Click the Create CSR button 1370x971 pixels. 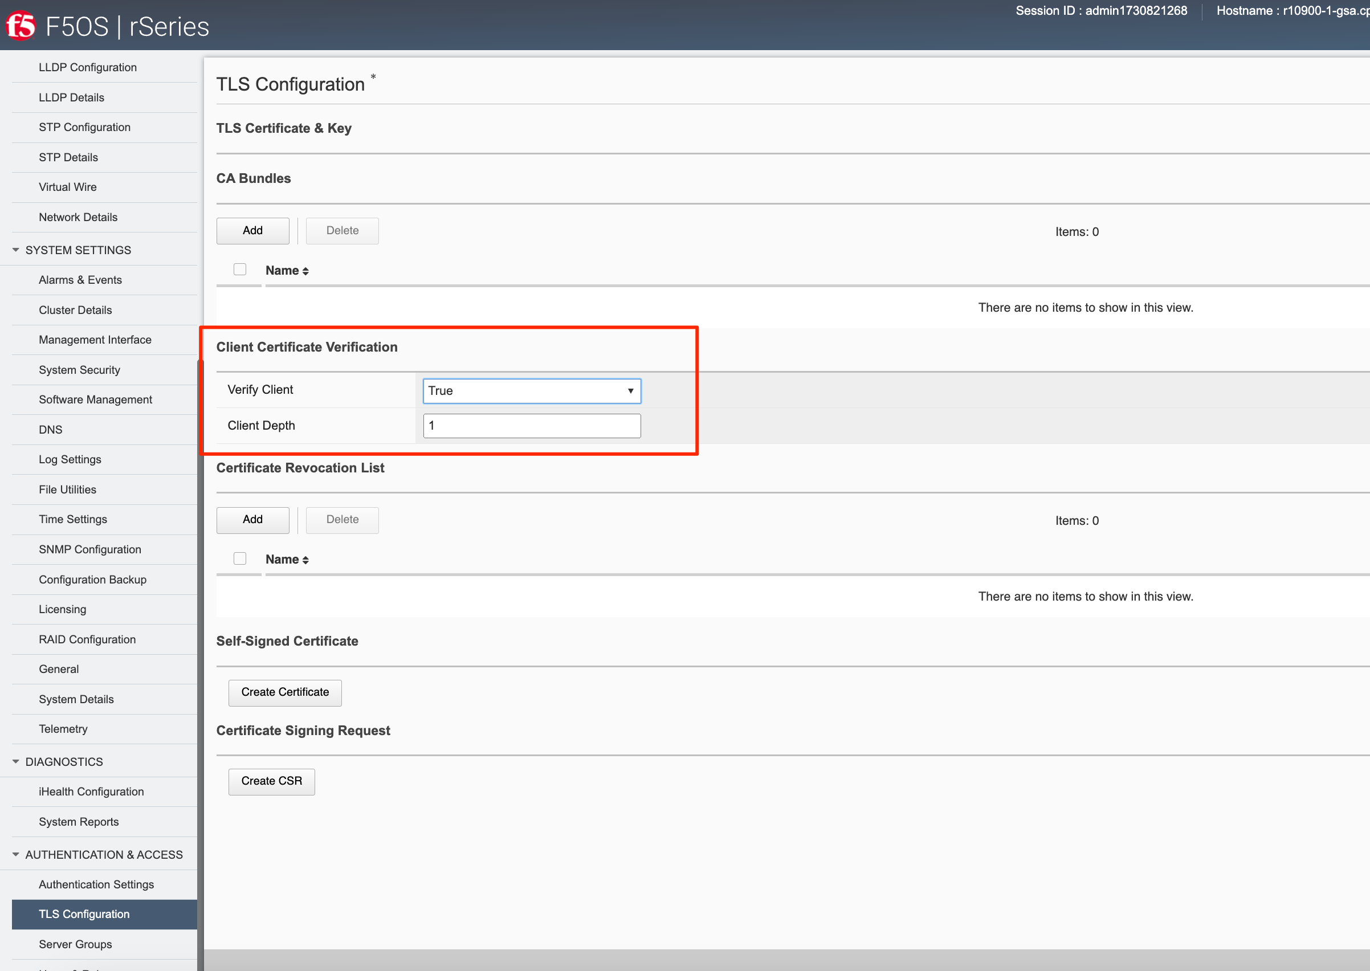[271, 781]
